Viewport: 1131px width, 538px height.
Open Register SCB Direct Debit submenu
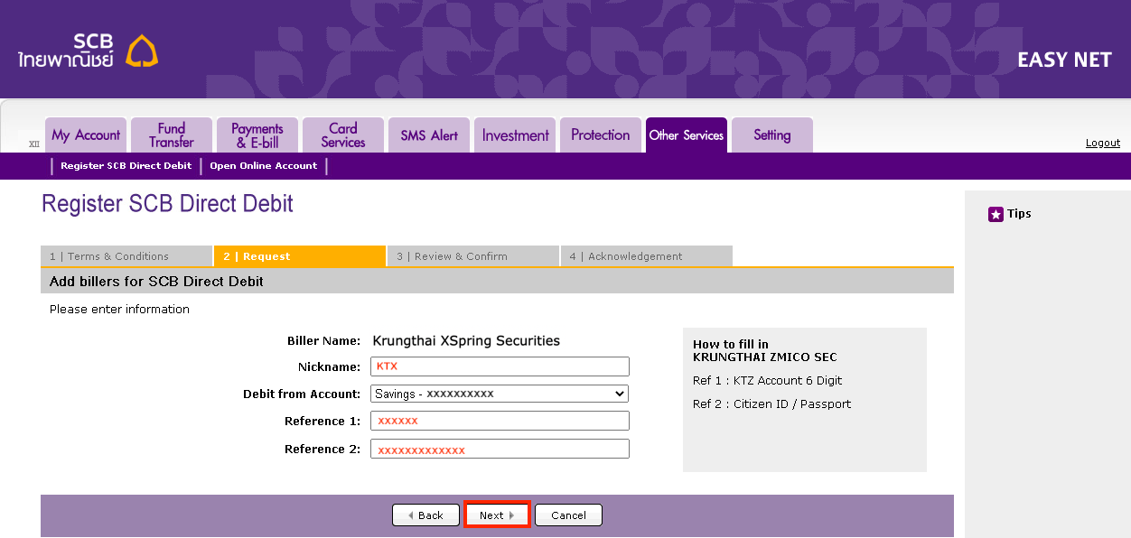(x=126, y=166)
